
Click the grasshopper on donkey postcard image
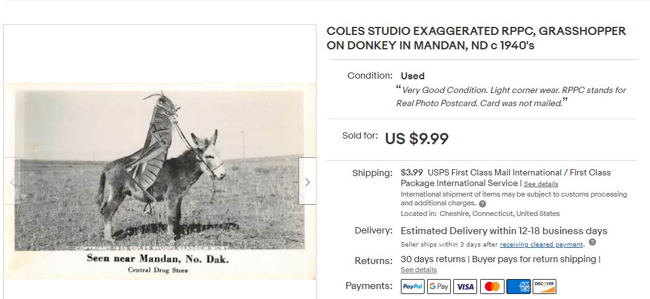pyautogui.click(x=160, y=181)
